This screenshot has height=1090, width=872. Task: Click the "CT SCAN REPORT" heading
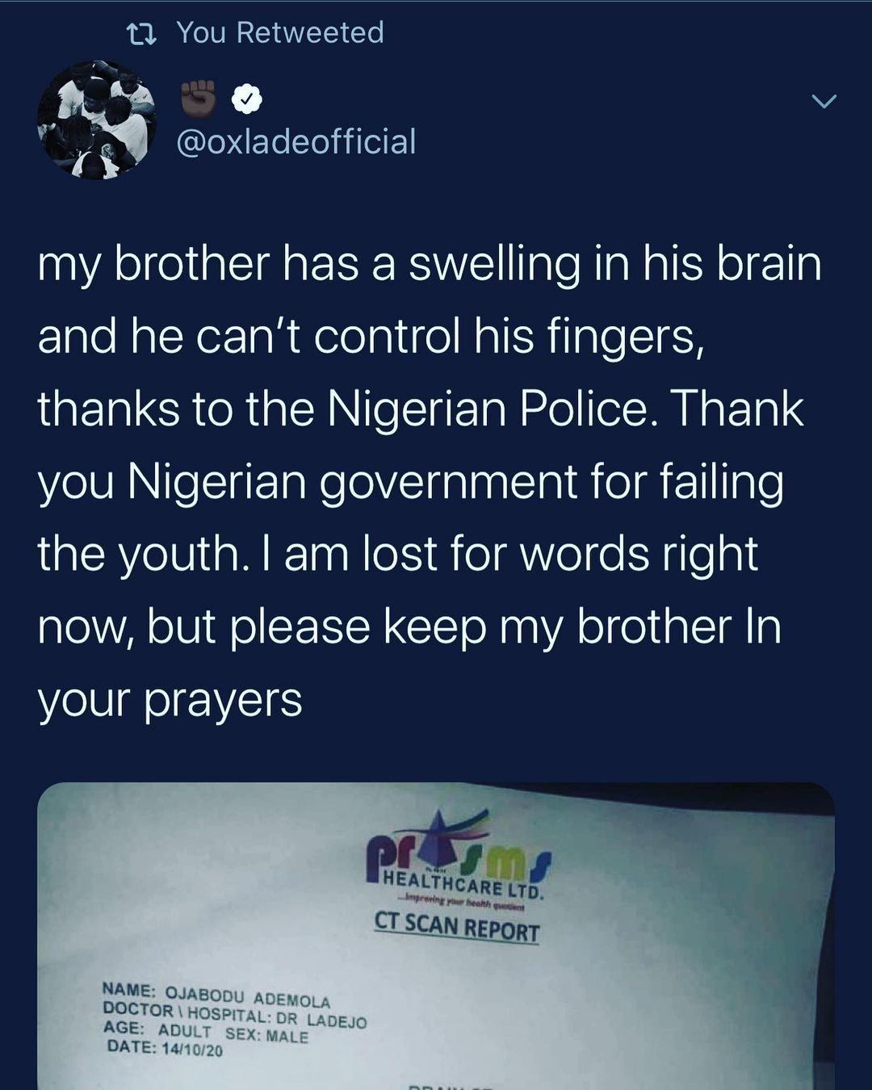pos(457,926)
